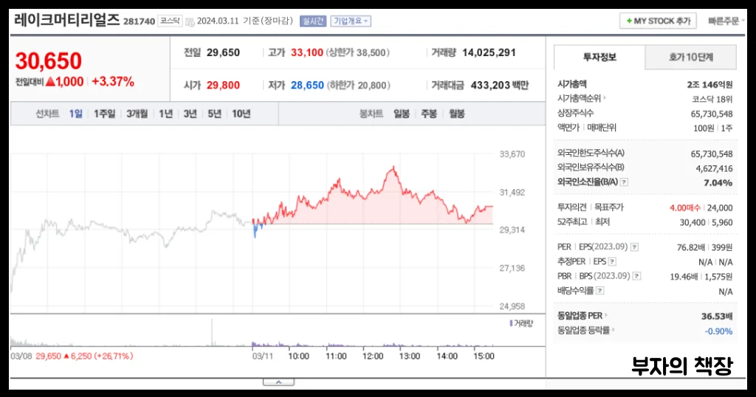Collapse the chart with bottom arrow handle
This screenshot has height=397, width=756.
(278, 382)
